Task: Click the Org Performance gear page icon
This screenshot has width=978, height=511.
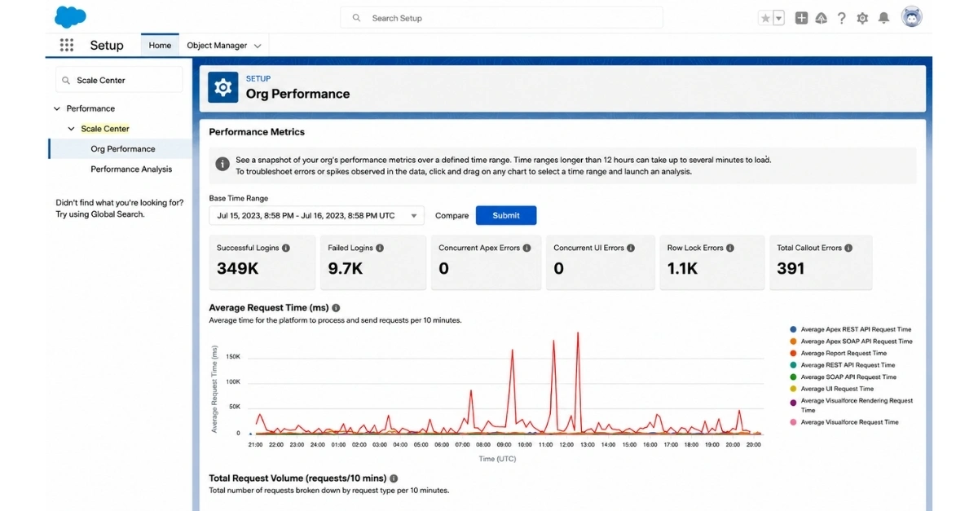Action: (222, 87)
